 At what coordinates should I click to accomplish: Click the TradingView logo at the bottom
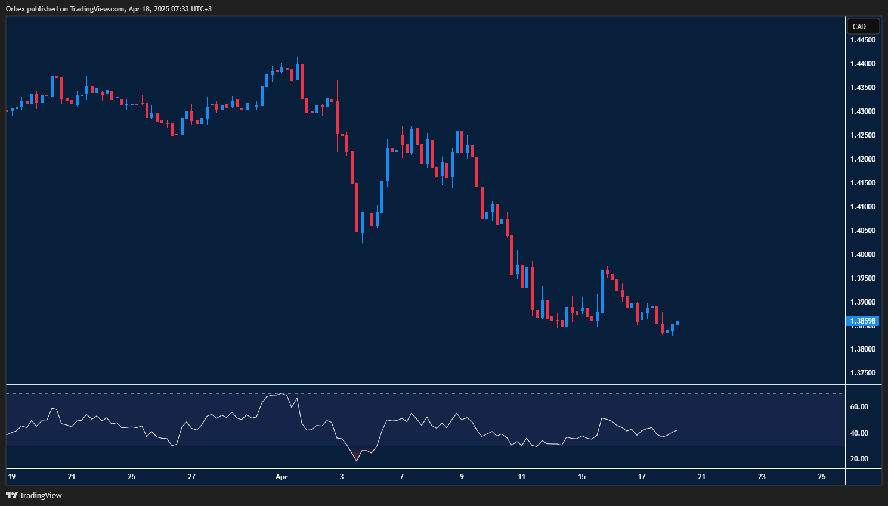[x=34, y=495]
